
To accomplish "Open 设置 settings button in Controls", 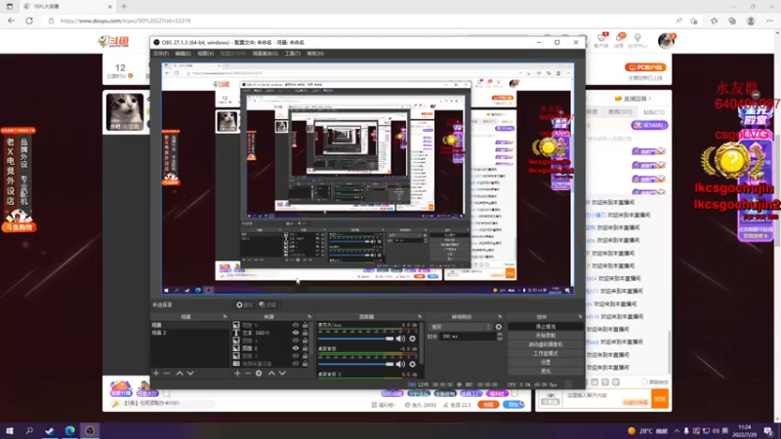I will pos(546,362).
